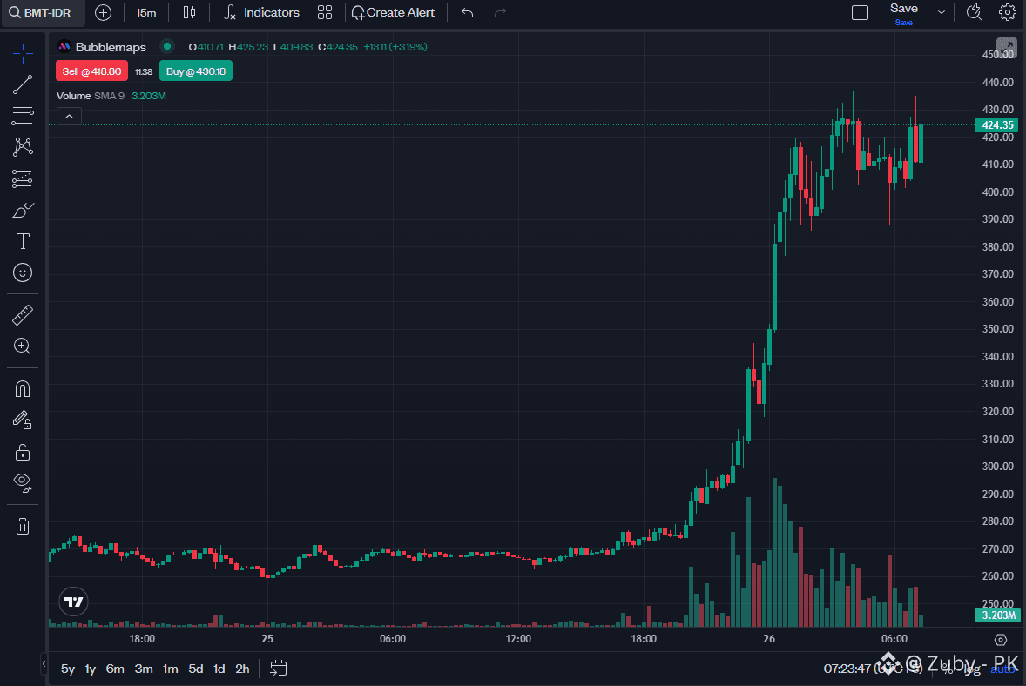
Task: Set date range to 1d
Action: point(219,669)
